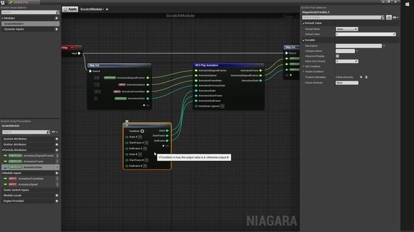Click the Search Details field
The height and width of the screenshot is (232, 414).
point(341,17)
